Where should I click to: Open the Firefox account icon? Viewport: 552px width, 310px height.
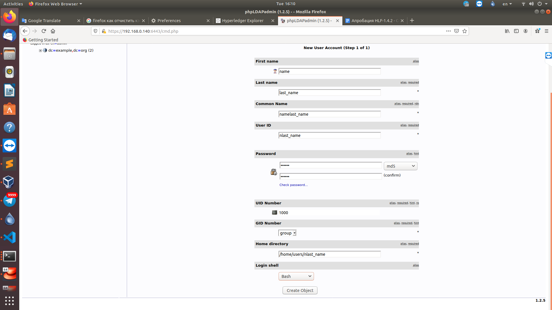point(526,31)
